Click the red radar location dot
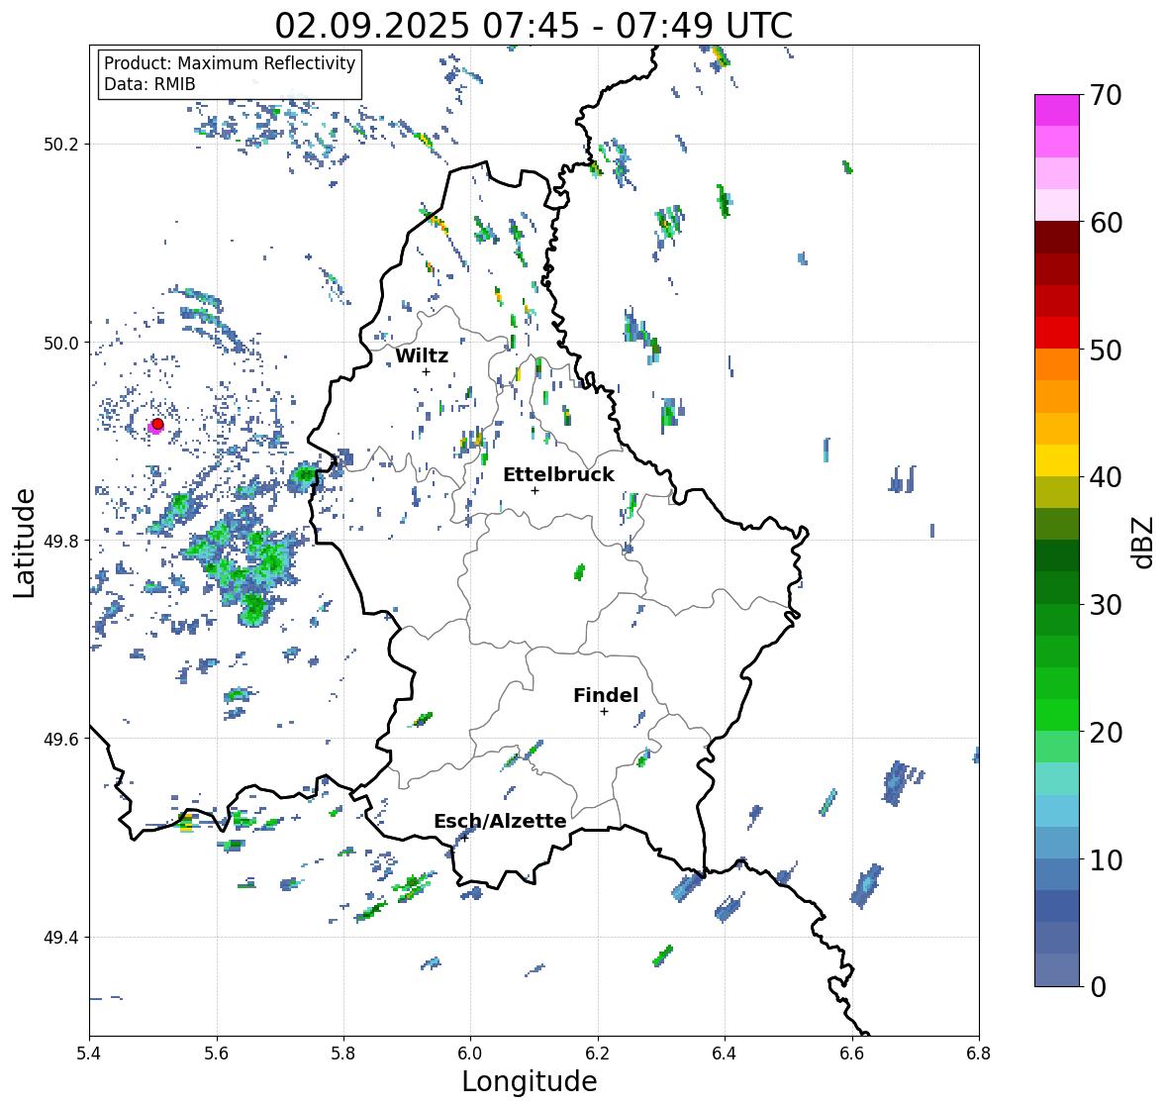The width and height of the screenshot is (1167, 1106). pos(157,424)
